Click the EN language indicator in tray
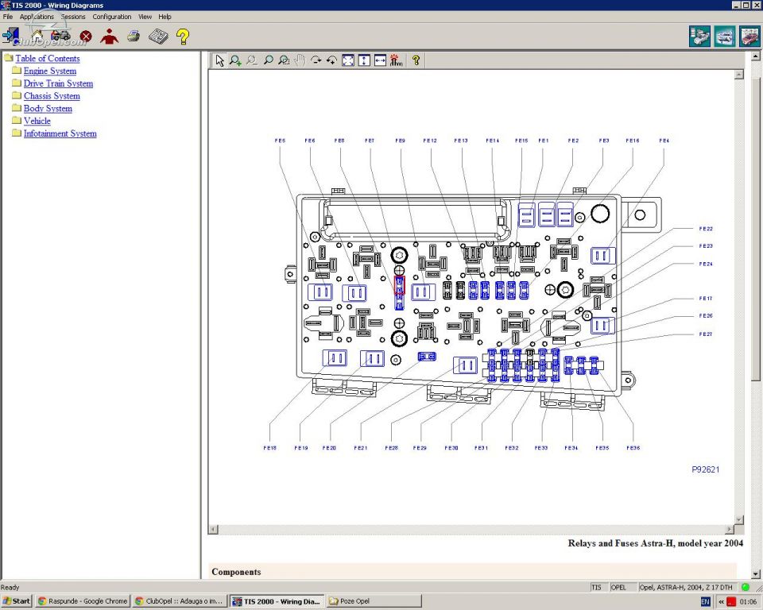 (705, 602)
